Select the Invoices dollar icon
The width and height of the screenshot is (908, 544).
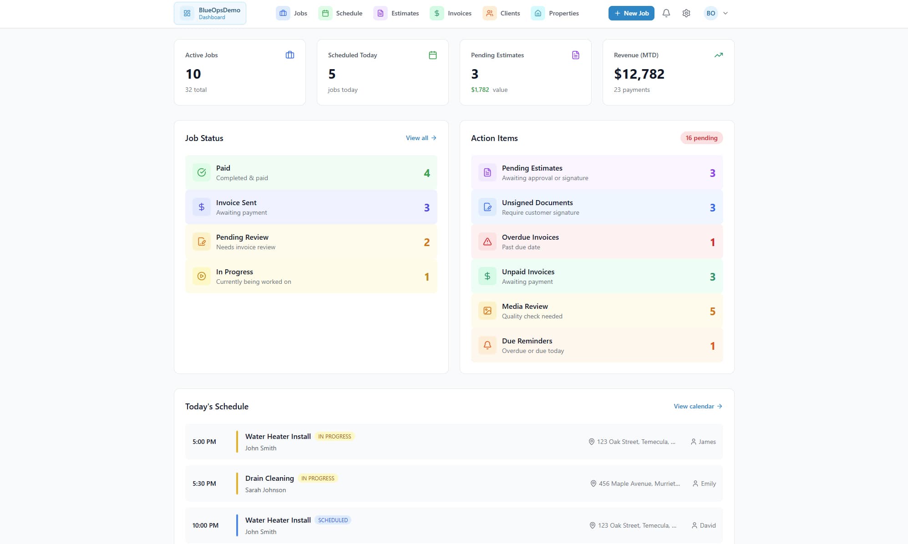(436, 13)
